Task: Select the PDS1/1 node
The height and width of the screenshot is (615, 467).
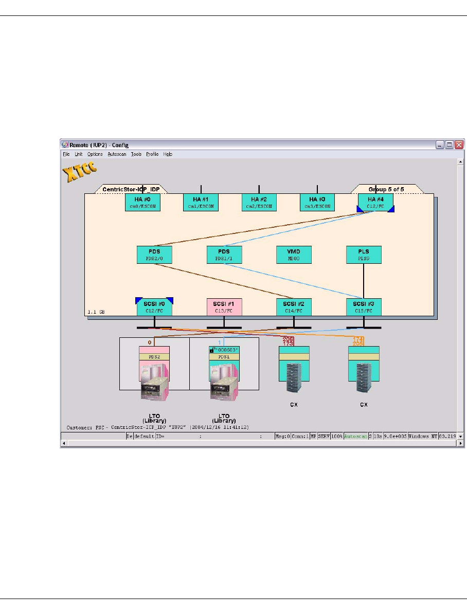Action: (224, 255)
